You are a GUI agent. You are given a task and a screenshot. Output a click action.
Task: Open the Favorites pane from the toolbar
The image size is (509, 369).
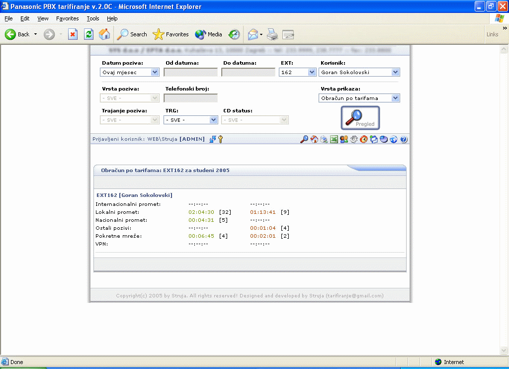[x=171, y=34]
